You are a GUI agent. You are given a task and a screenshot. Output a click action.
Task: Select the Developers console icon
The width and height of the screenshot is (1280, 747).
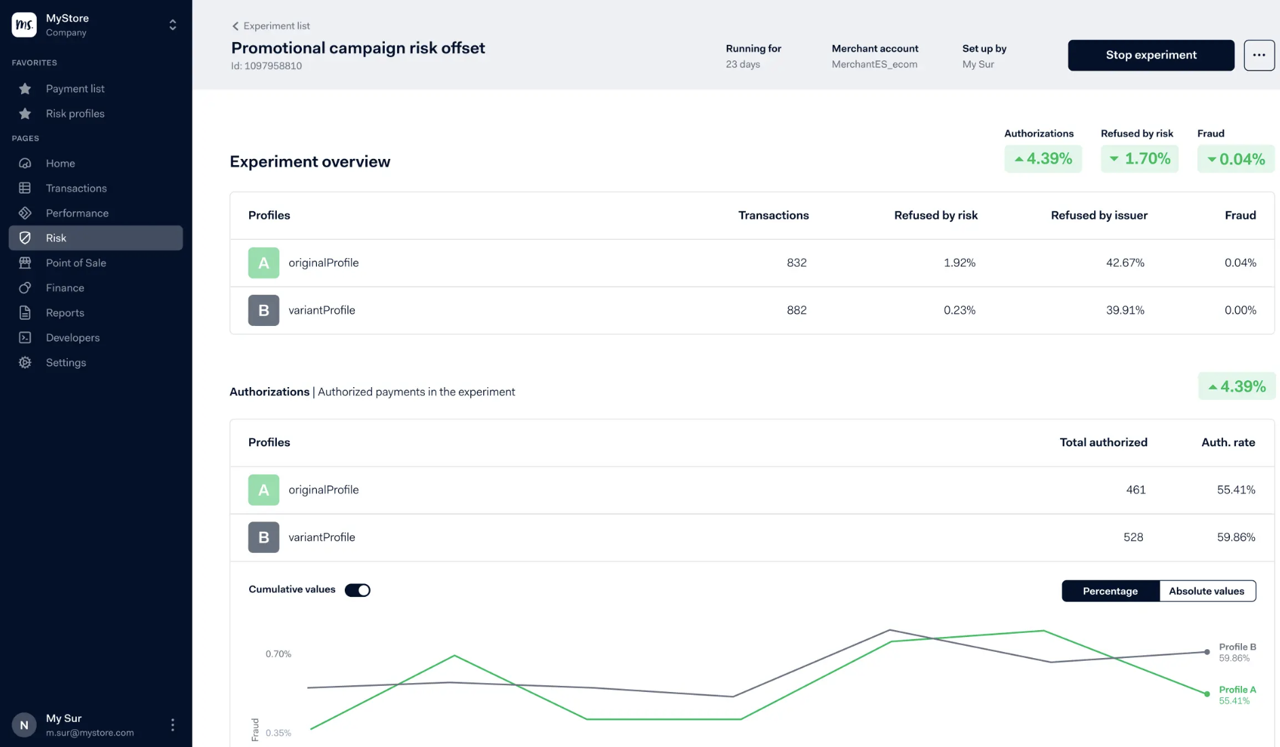(24, 338)
